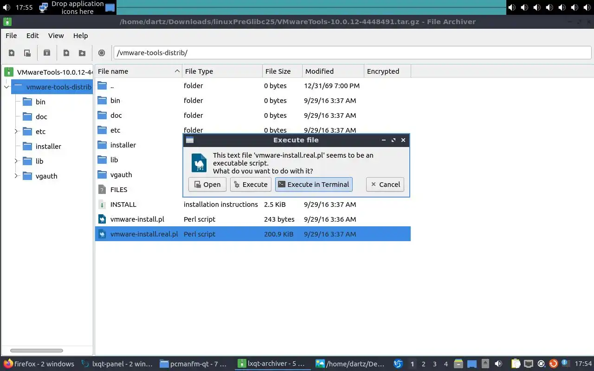Viewport: 594px width, 371px height.
Task: Click the Execute button
Action: pyautogui.click(x=251, y=185)
